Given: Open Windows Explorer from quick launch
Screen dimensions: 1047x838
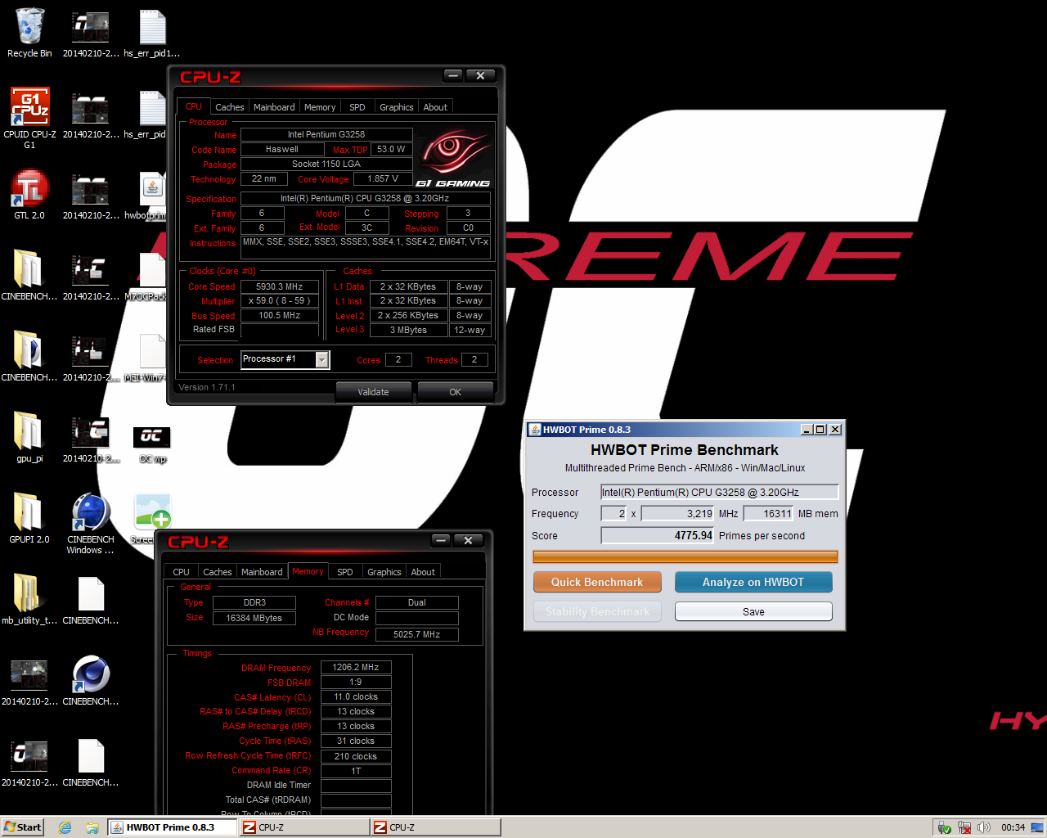Looking at the screenshot, I should click(x=92, y=827).
